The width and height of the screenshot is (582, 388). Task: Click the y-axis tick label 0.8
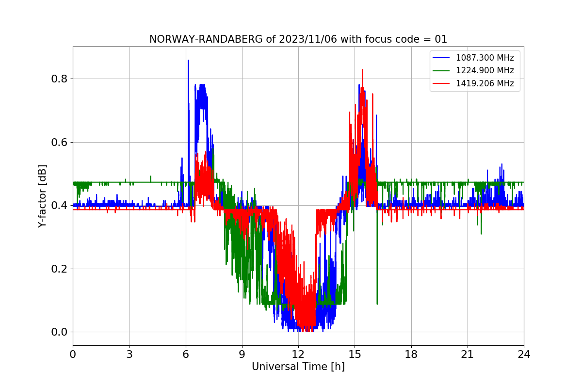(x=60, y=79)
